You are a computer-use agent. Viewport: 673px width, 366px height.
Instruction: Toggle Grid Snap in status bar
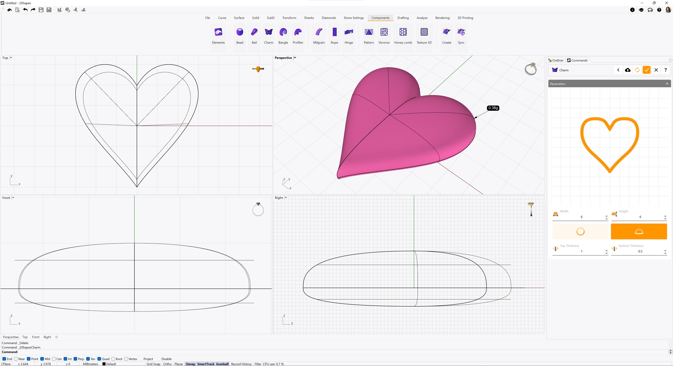coord(153,364)
